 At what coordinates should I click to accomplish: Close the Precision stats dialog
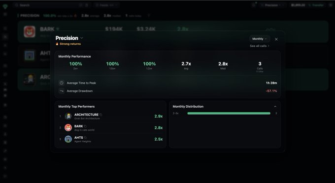tap(276, 39)
